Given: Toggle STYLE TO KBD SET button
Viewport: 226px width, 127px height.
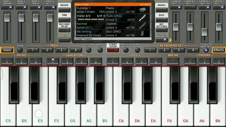Looking at the screenshot, I should click(x=206, y=50).
